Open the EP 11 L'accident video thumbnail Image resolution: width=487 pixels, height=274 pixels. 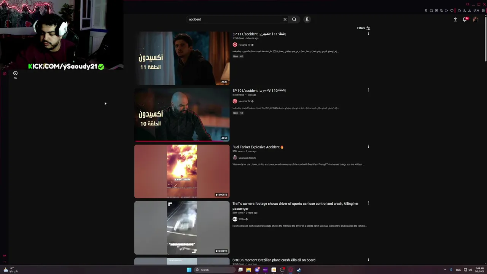point(182,58)
